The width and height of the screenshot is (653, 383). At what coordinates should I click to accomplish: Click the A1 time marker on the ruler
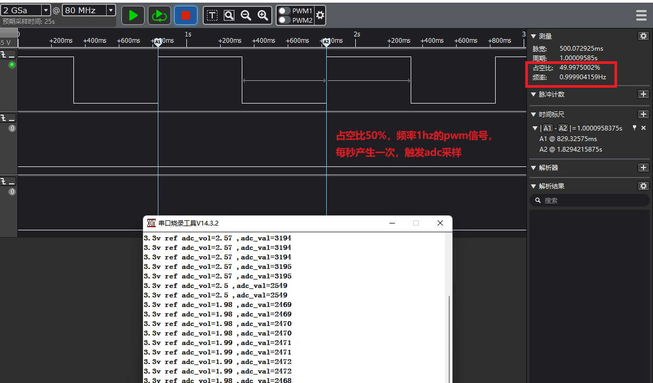point(158,42)
